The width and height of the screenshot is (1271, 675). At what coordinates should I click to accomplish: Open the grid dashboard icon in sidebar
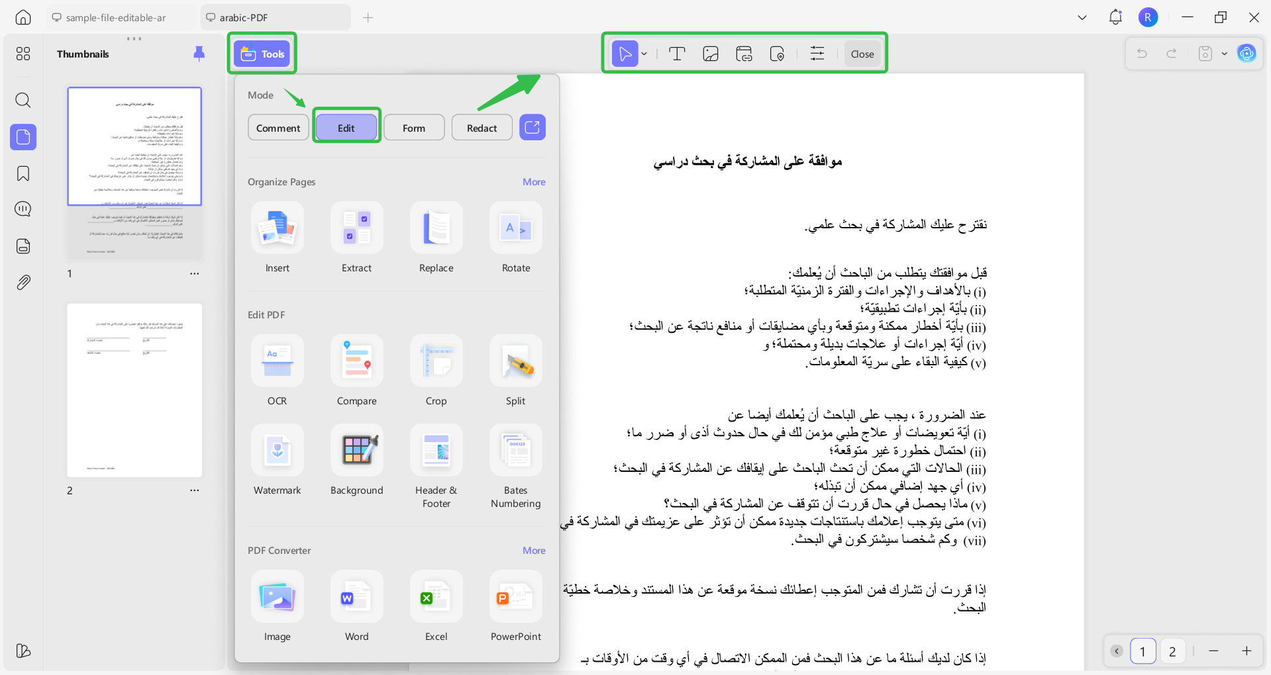click(23, 54)
